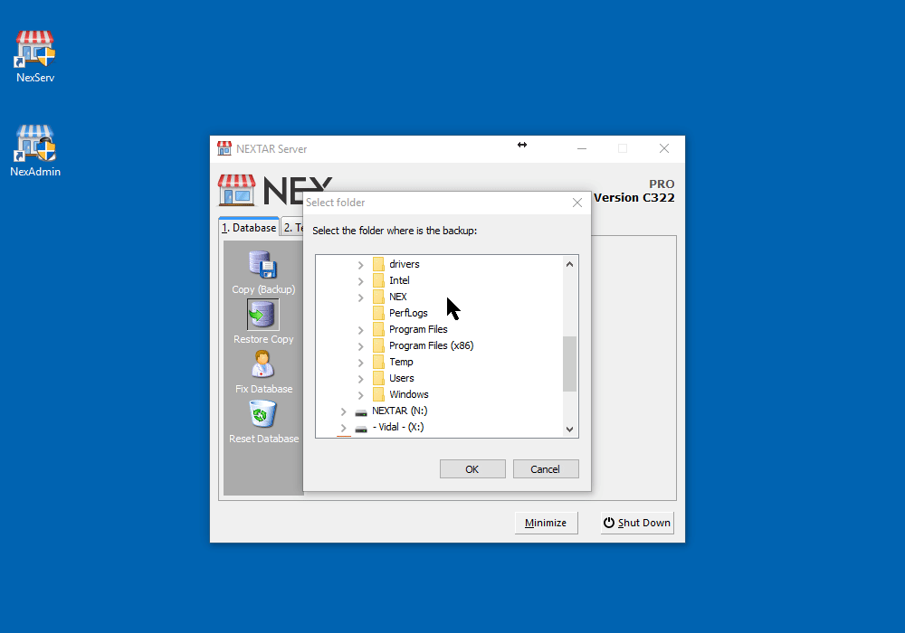The image size is (905, 633).
Task: Expand the Windows folder
Action: [x=361, y=395]
